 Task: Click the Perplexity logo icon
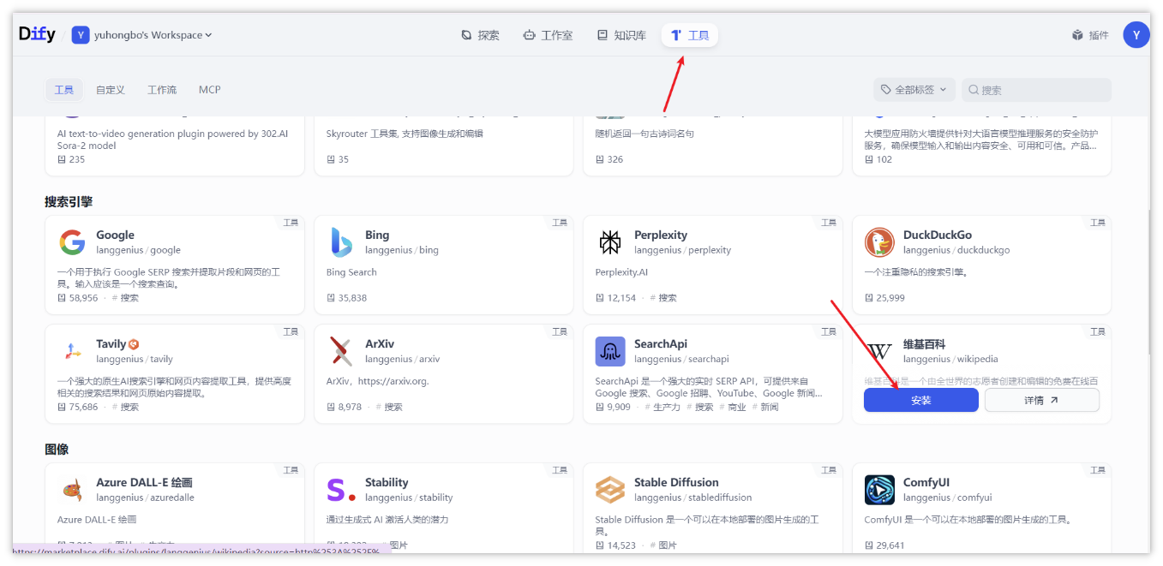[610, 242]
